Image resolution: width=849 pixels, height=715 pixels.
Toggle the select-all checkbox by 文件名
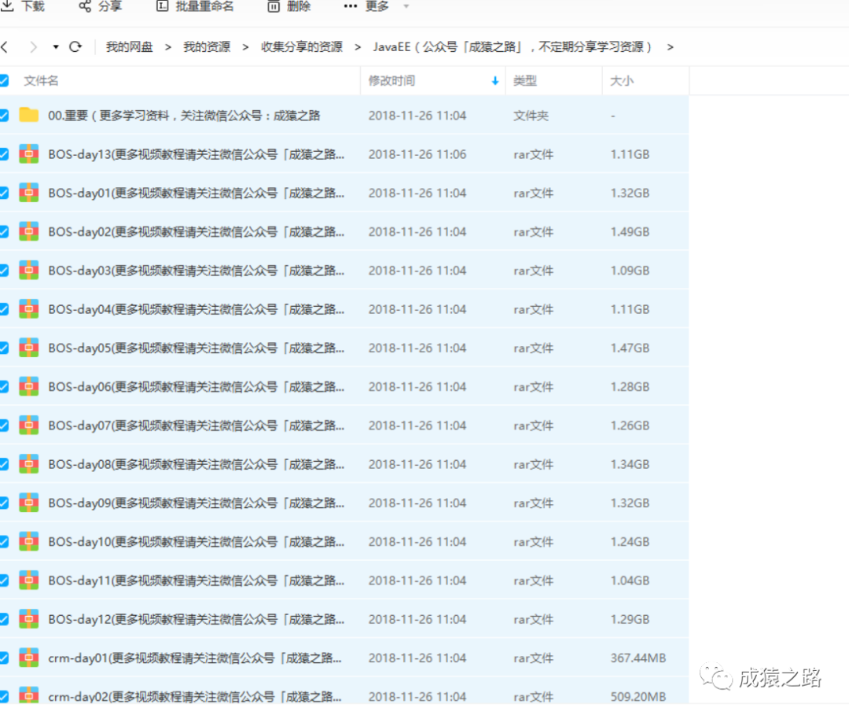(x=4, y=81)
